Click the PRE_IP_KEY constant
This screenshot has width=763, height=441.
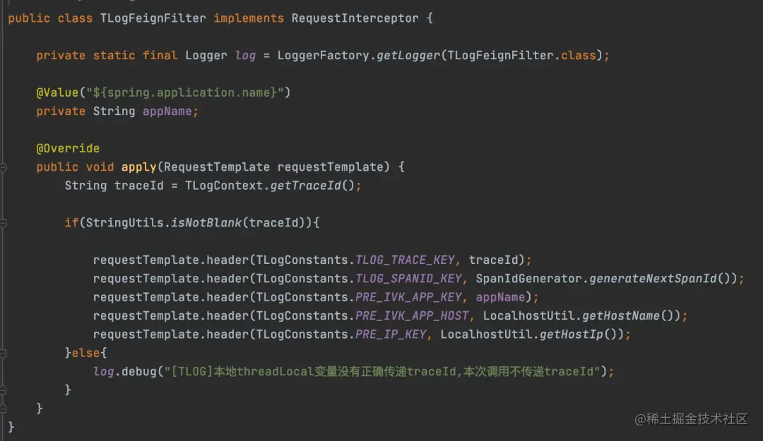[x=391, y=334]
